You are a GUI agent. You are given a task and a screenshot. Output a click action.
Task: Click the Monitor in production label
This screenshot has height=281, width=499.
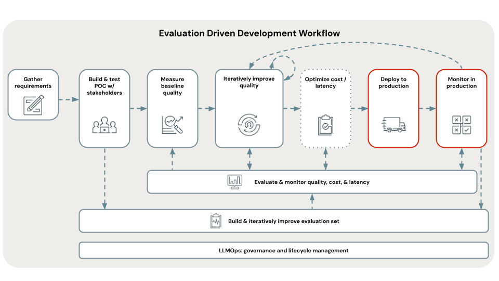(461, 82)
